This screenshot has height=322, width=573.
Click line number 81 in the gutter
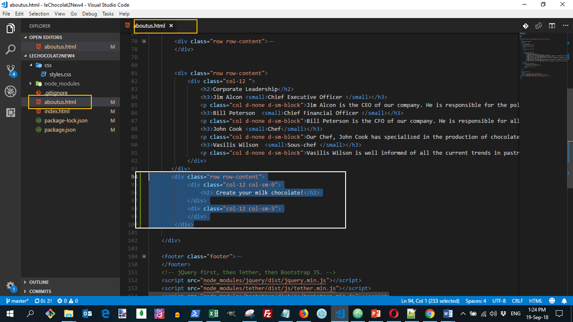[134, 73]
